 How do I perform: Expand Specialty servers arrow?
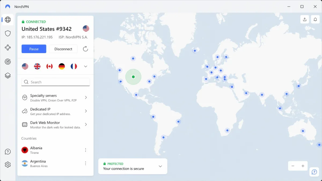[86, 97]
